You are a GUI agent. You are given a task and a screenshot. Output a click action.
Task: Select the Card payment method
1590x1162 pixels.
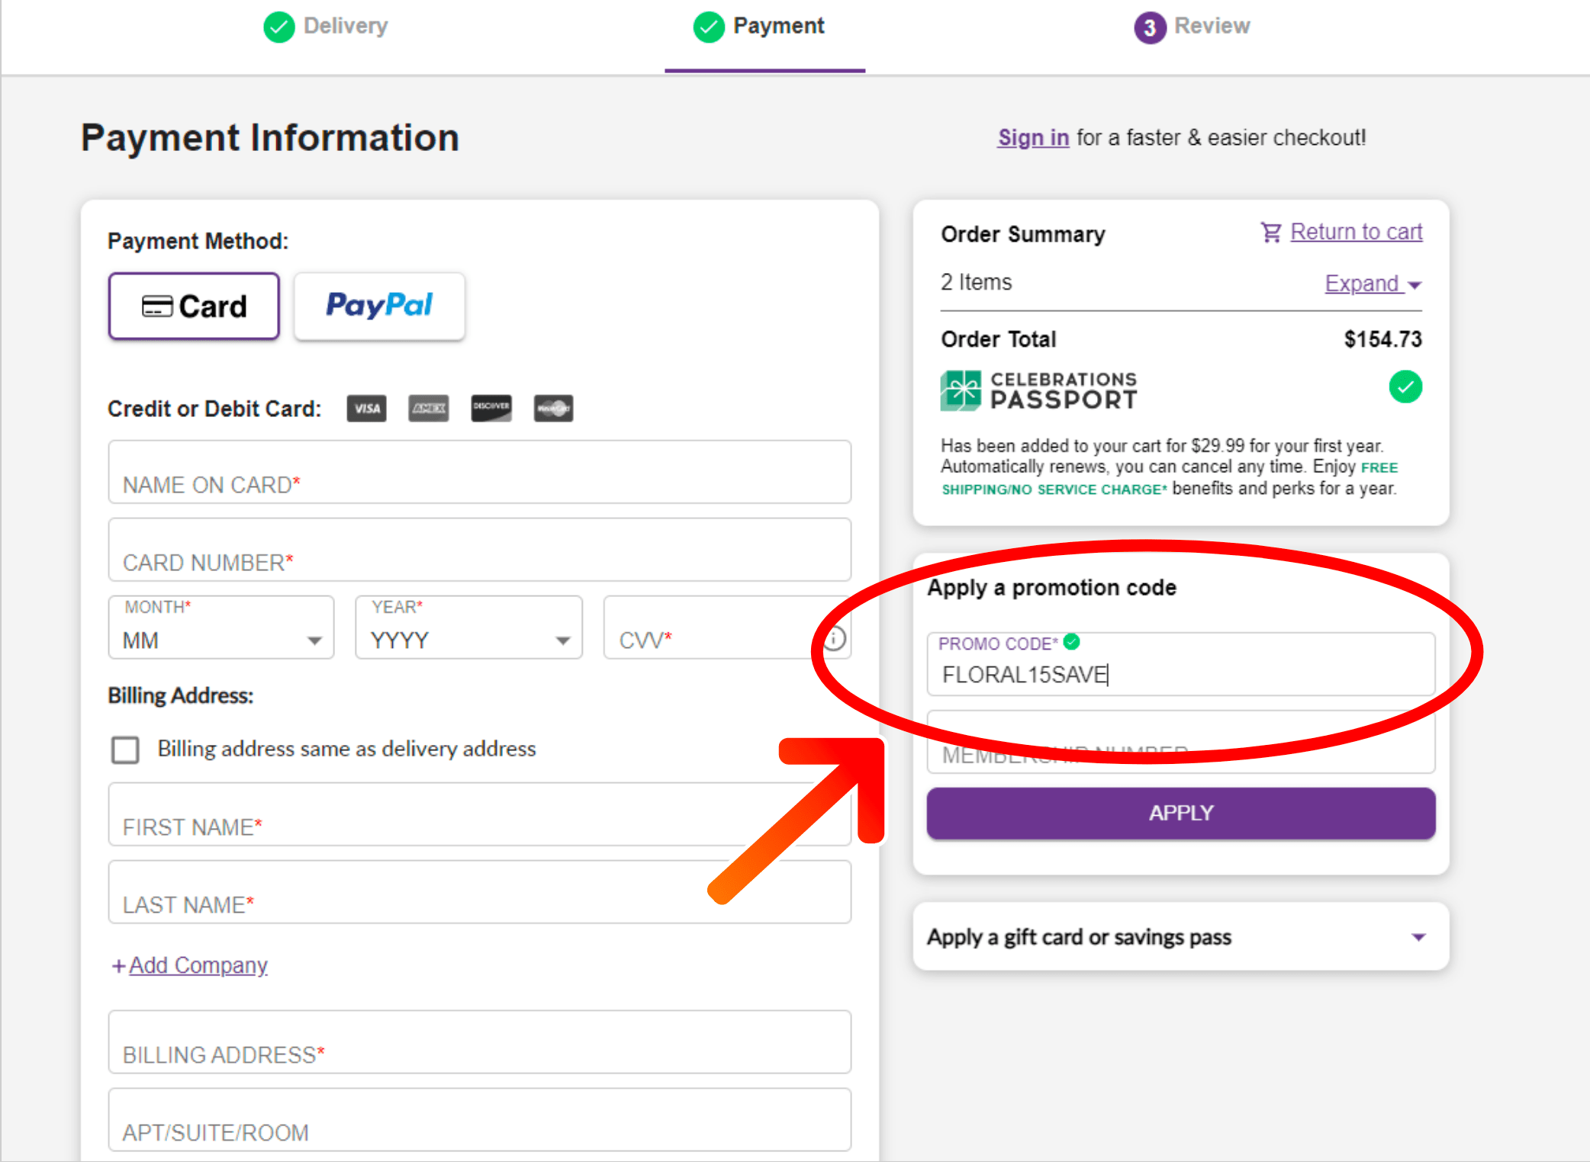coord(194,307)
